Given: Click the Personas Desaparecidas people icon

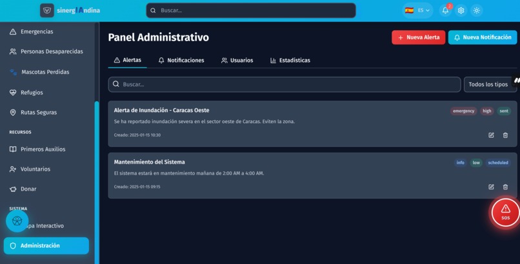Looking at the screenshot, I should click(x=13, y=52).
